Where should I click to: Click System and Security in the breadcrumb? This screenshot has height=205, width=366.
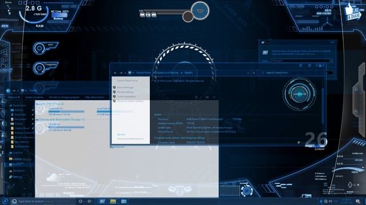coord(168,73)
